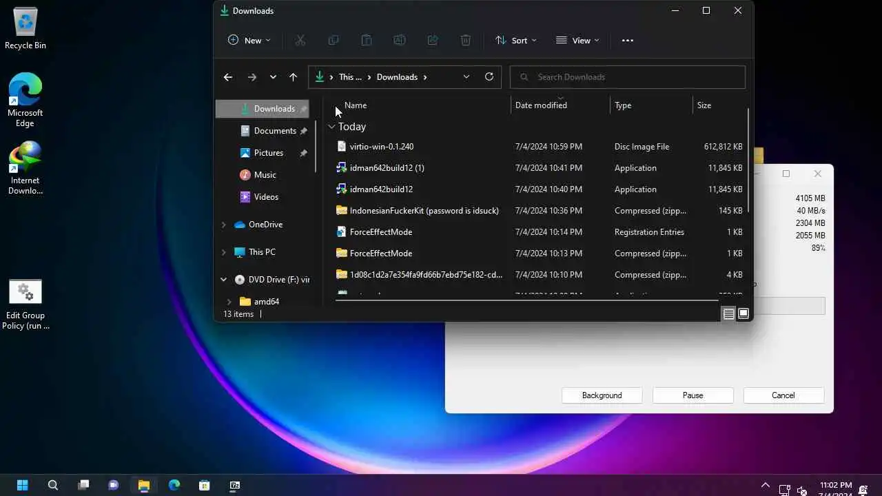
Task: Launch Edge from the taskbar
Action: click(174, 485)
